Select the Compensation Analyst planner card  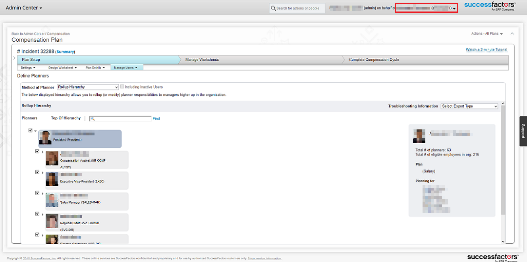point(87,160)
